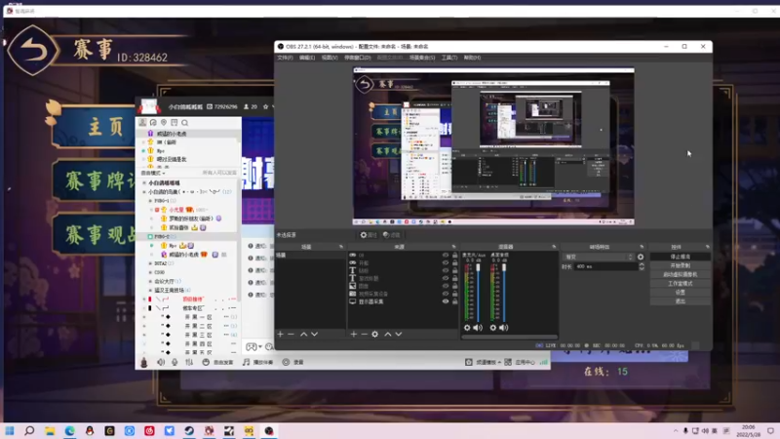The width and height of the screenshot is (780, 439).
Task: Open the scene transition gear settings
Action: (641, 257)
